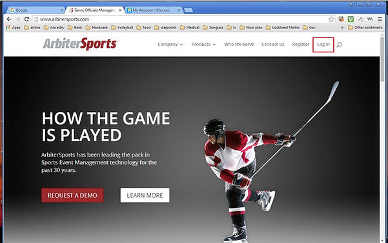Open the food bookmarks folder

[143, 28]
